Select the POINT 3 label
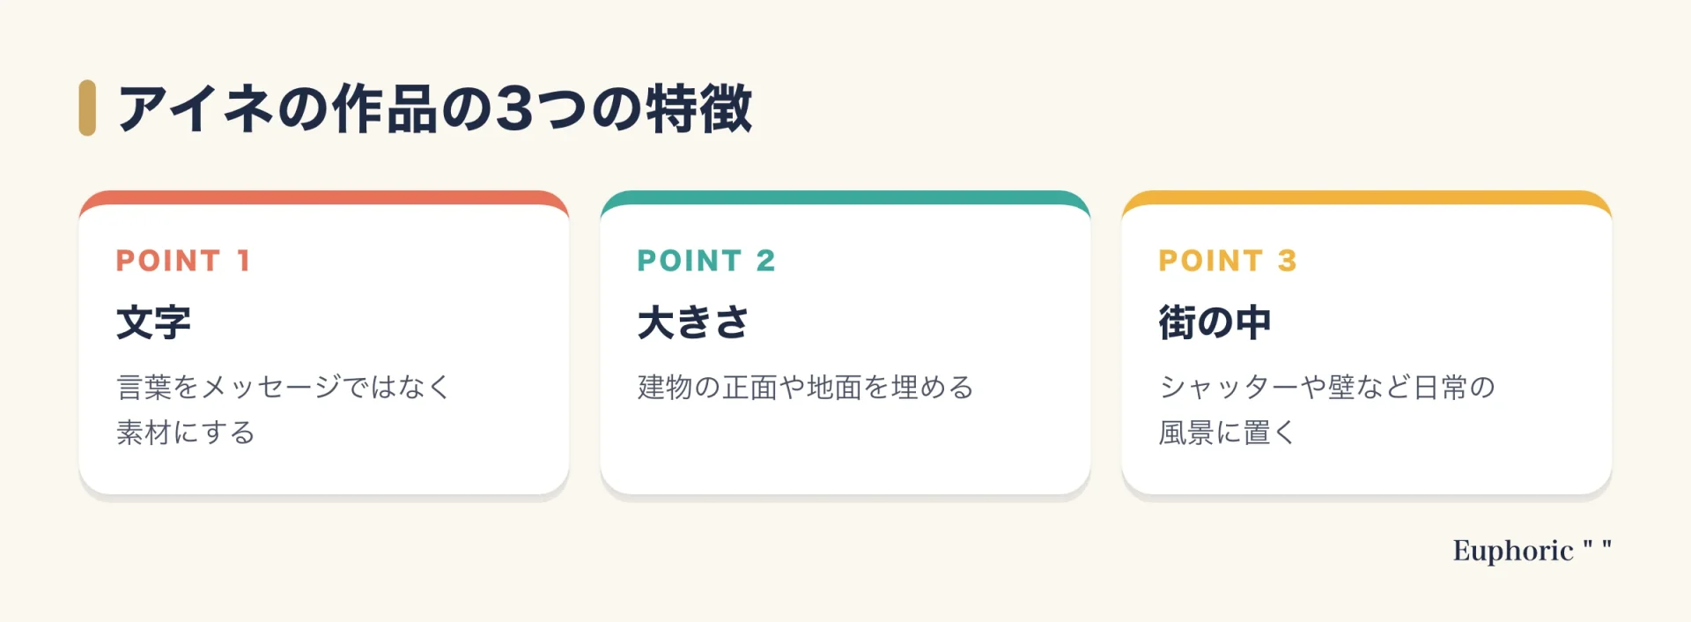1691x622 pixels. (1228, 261)
